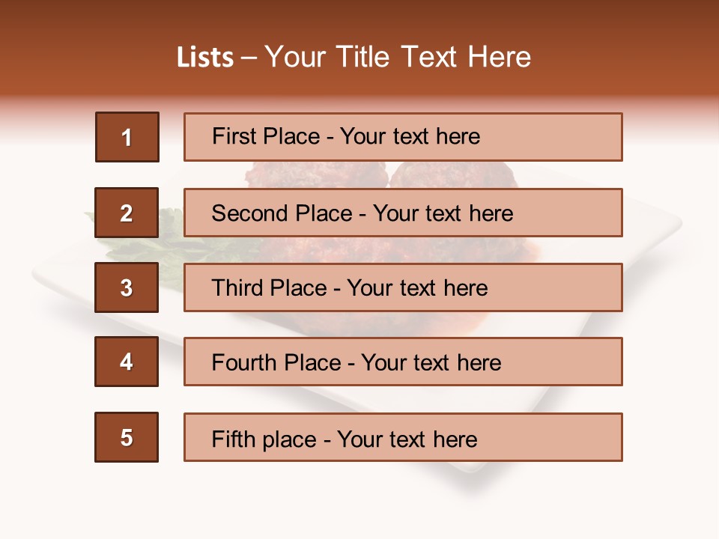Click the number 3 box
The height and width of the screenshot is (539, 719).
[x=127, y=287]
